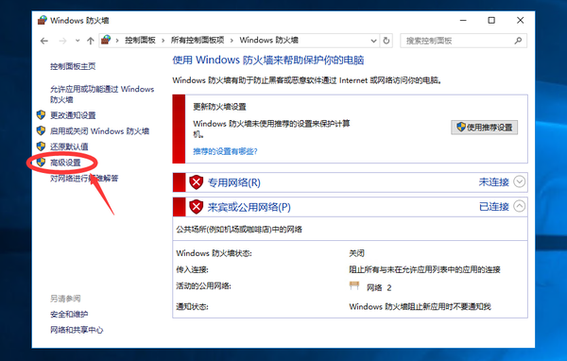Refresh the page with refresh icon
The height and width of the screenshot is (361, 567).
387,41
